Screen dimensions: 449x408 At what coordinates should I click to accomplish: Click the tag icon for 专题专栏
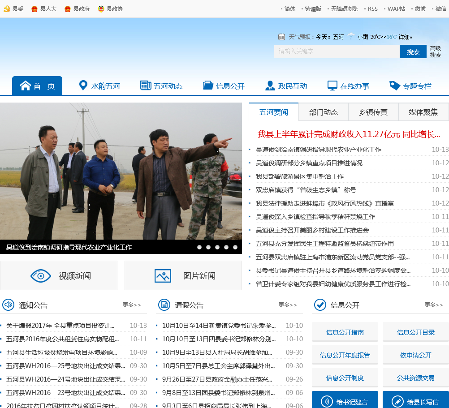coord(395,85)
